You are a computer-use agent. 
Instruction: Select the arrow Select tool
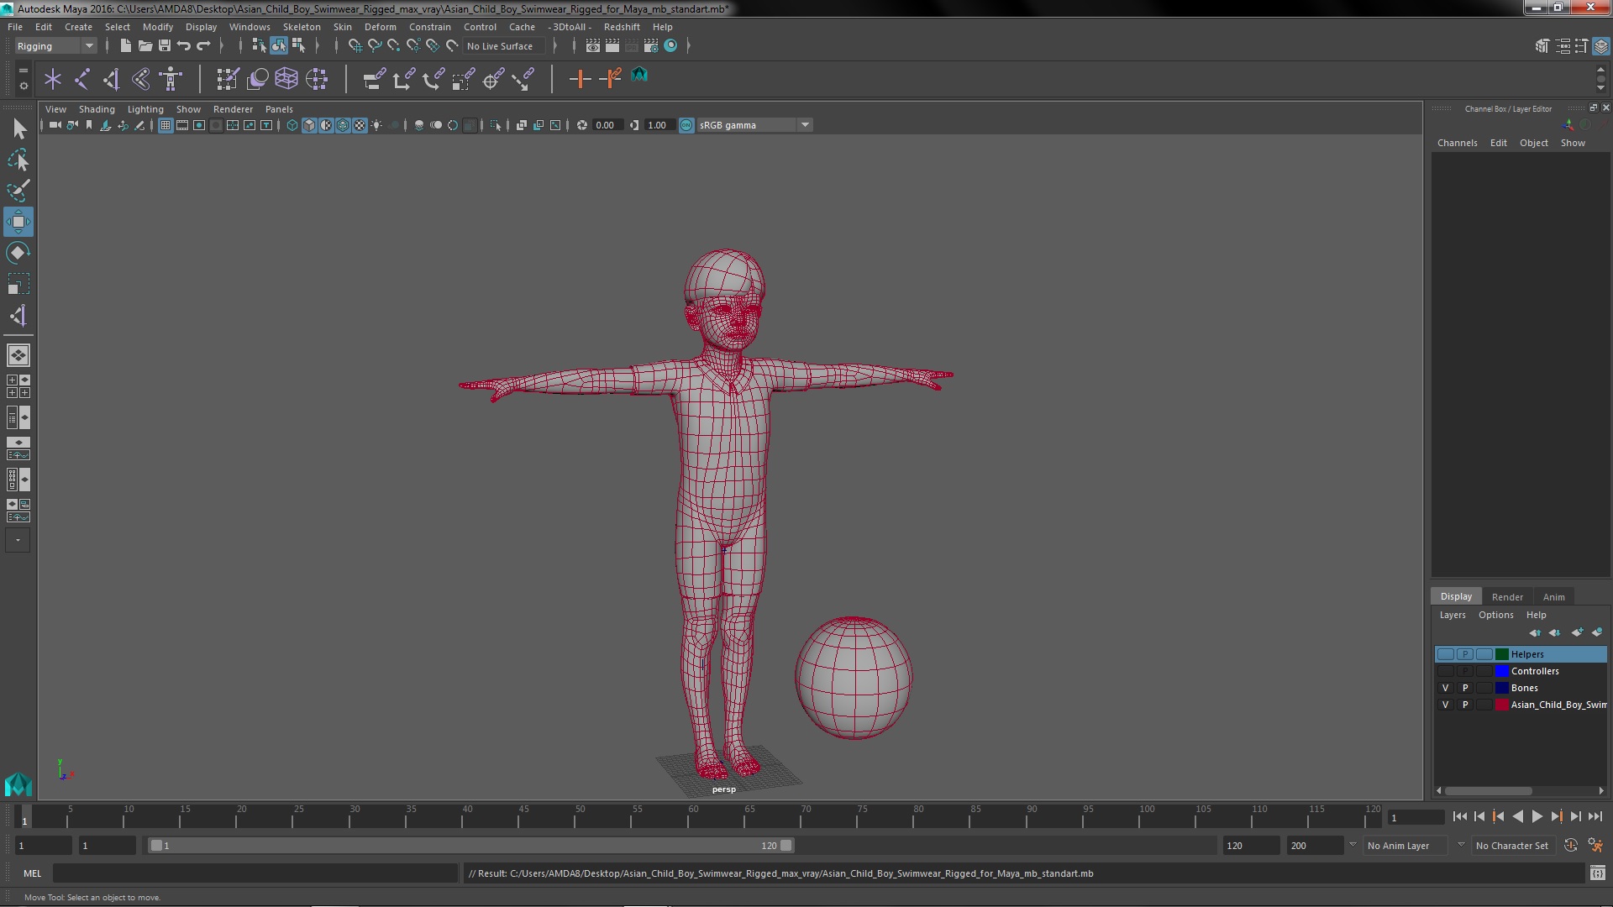18,128
